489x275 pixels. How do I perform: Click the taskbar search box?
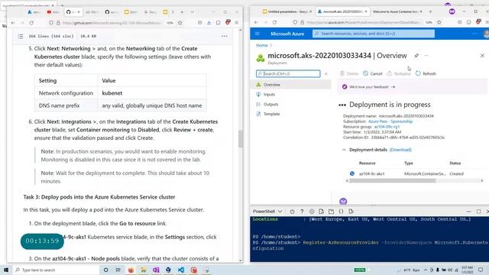[x=56, y=270]
